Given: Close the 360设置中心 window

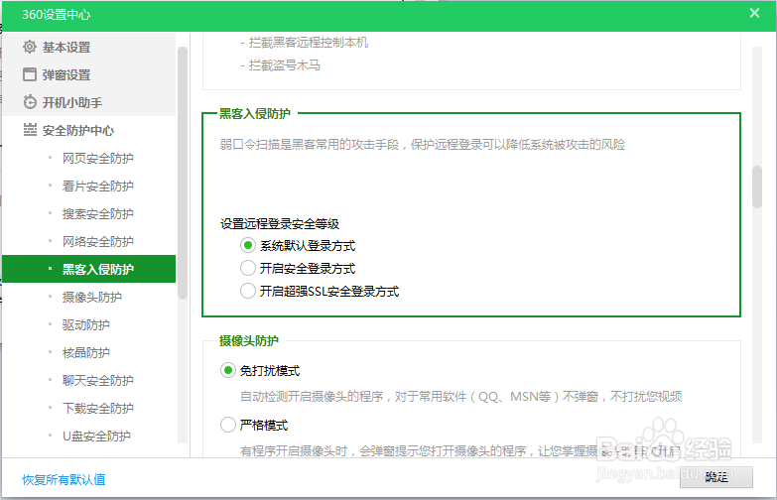Looking at the screenshot, I should point(754,13).
